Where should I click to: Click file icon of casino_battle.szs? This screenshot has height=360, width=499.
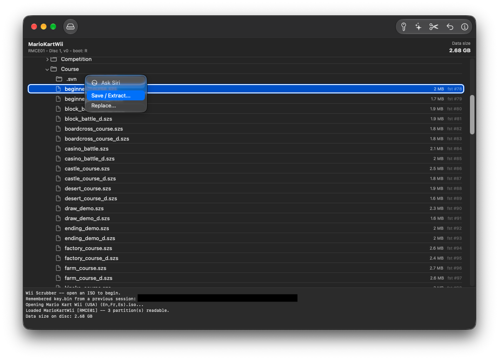click(59, 149)
